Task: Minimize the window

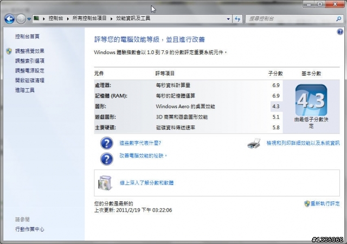Action: click(309, 4)
